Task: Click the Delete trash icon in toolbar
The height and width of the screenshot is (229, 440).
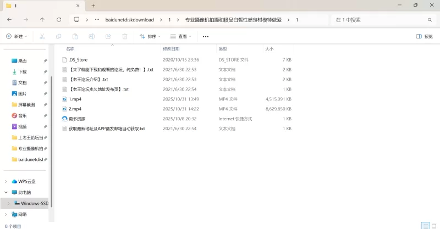Action: click(125, 36)
